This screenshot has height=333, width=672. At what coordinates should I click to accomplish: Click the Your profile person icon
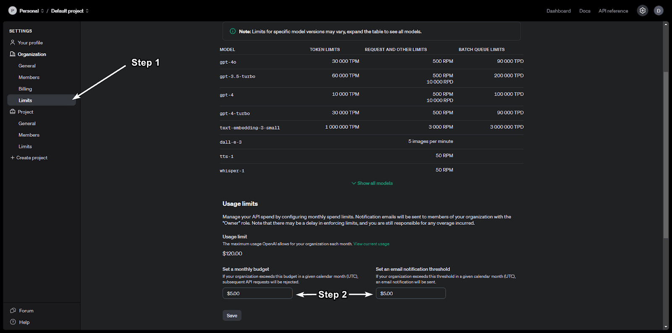point(13,42)
